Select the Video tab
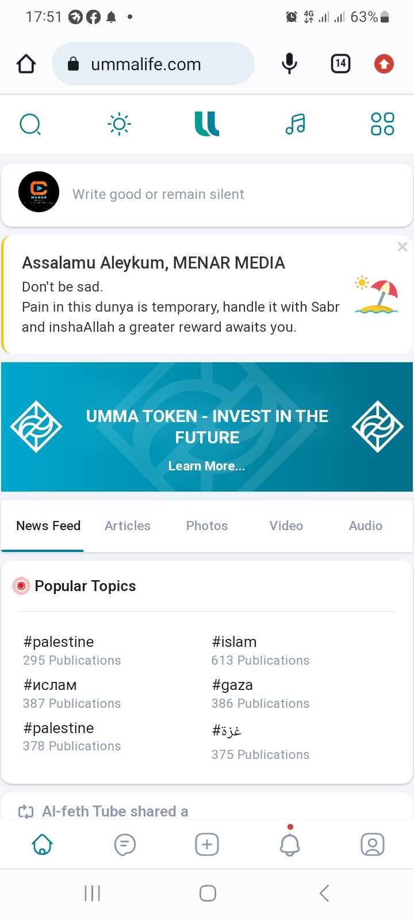Image resolution: width=414 pixels, height=920 pixels. coord(286,526)
